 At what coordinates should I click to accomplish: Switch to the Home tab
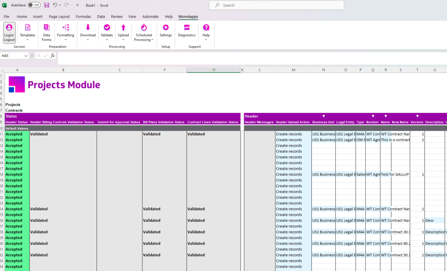(x=22, y=17)
